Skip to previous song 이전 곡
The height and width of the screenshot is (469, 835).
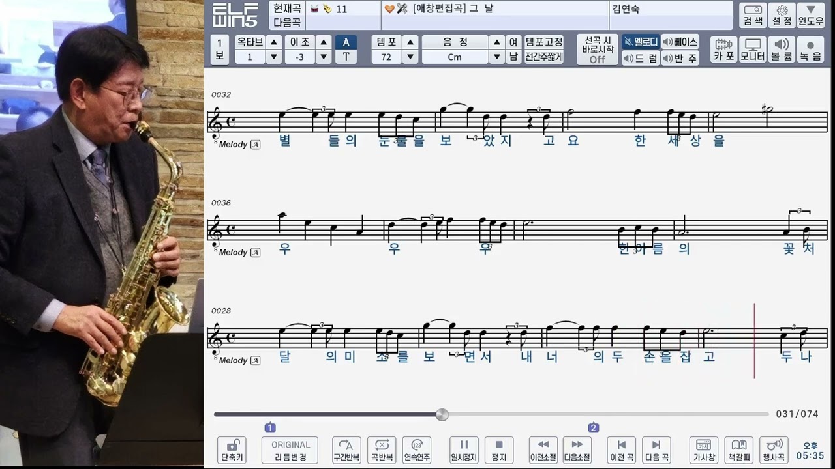[622, 450]
